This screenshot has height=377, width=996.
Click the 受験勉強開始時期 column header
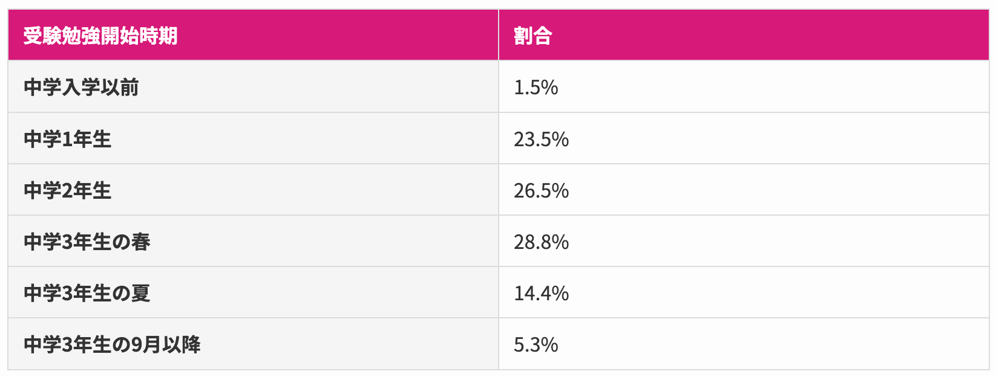(x=100, y=36)
